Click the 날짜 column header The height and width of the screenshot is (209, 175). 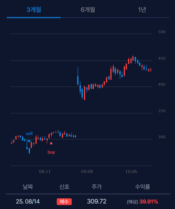click(x=28, y=187)
